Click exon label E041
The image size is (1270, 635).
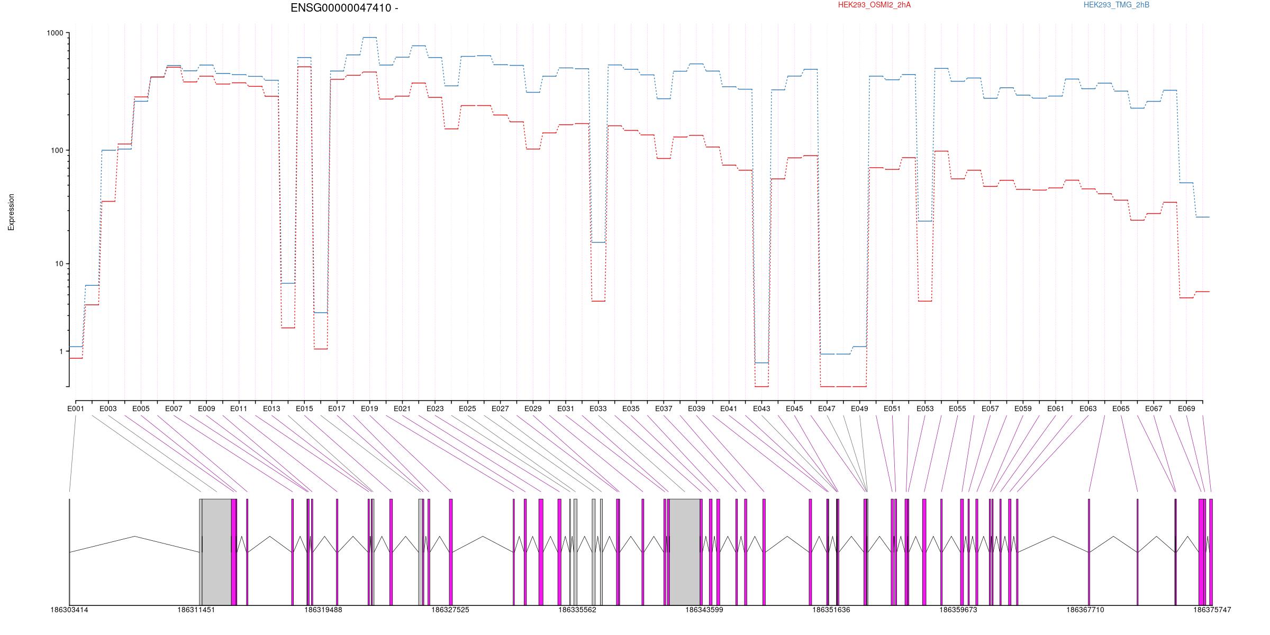point(729,409)
